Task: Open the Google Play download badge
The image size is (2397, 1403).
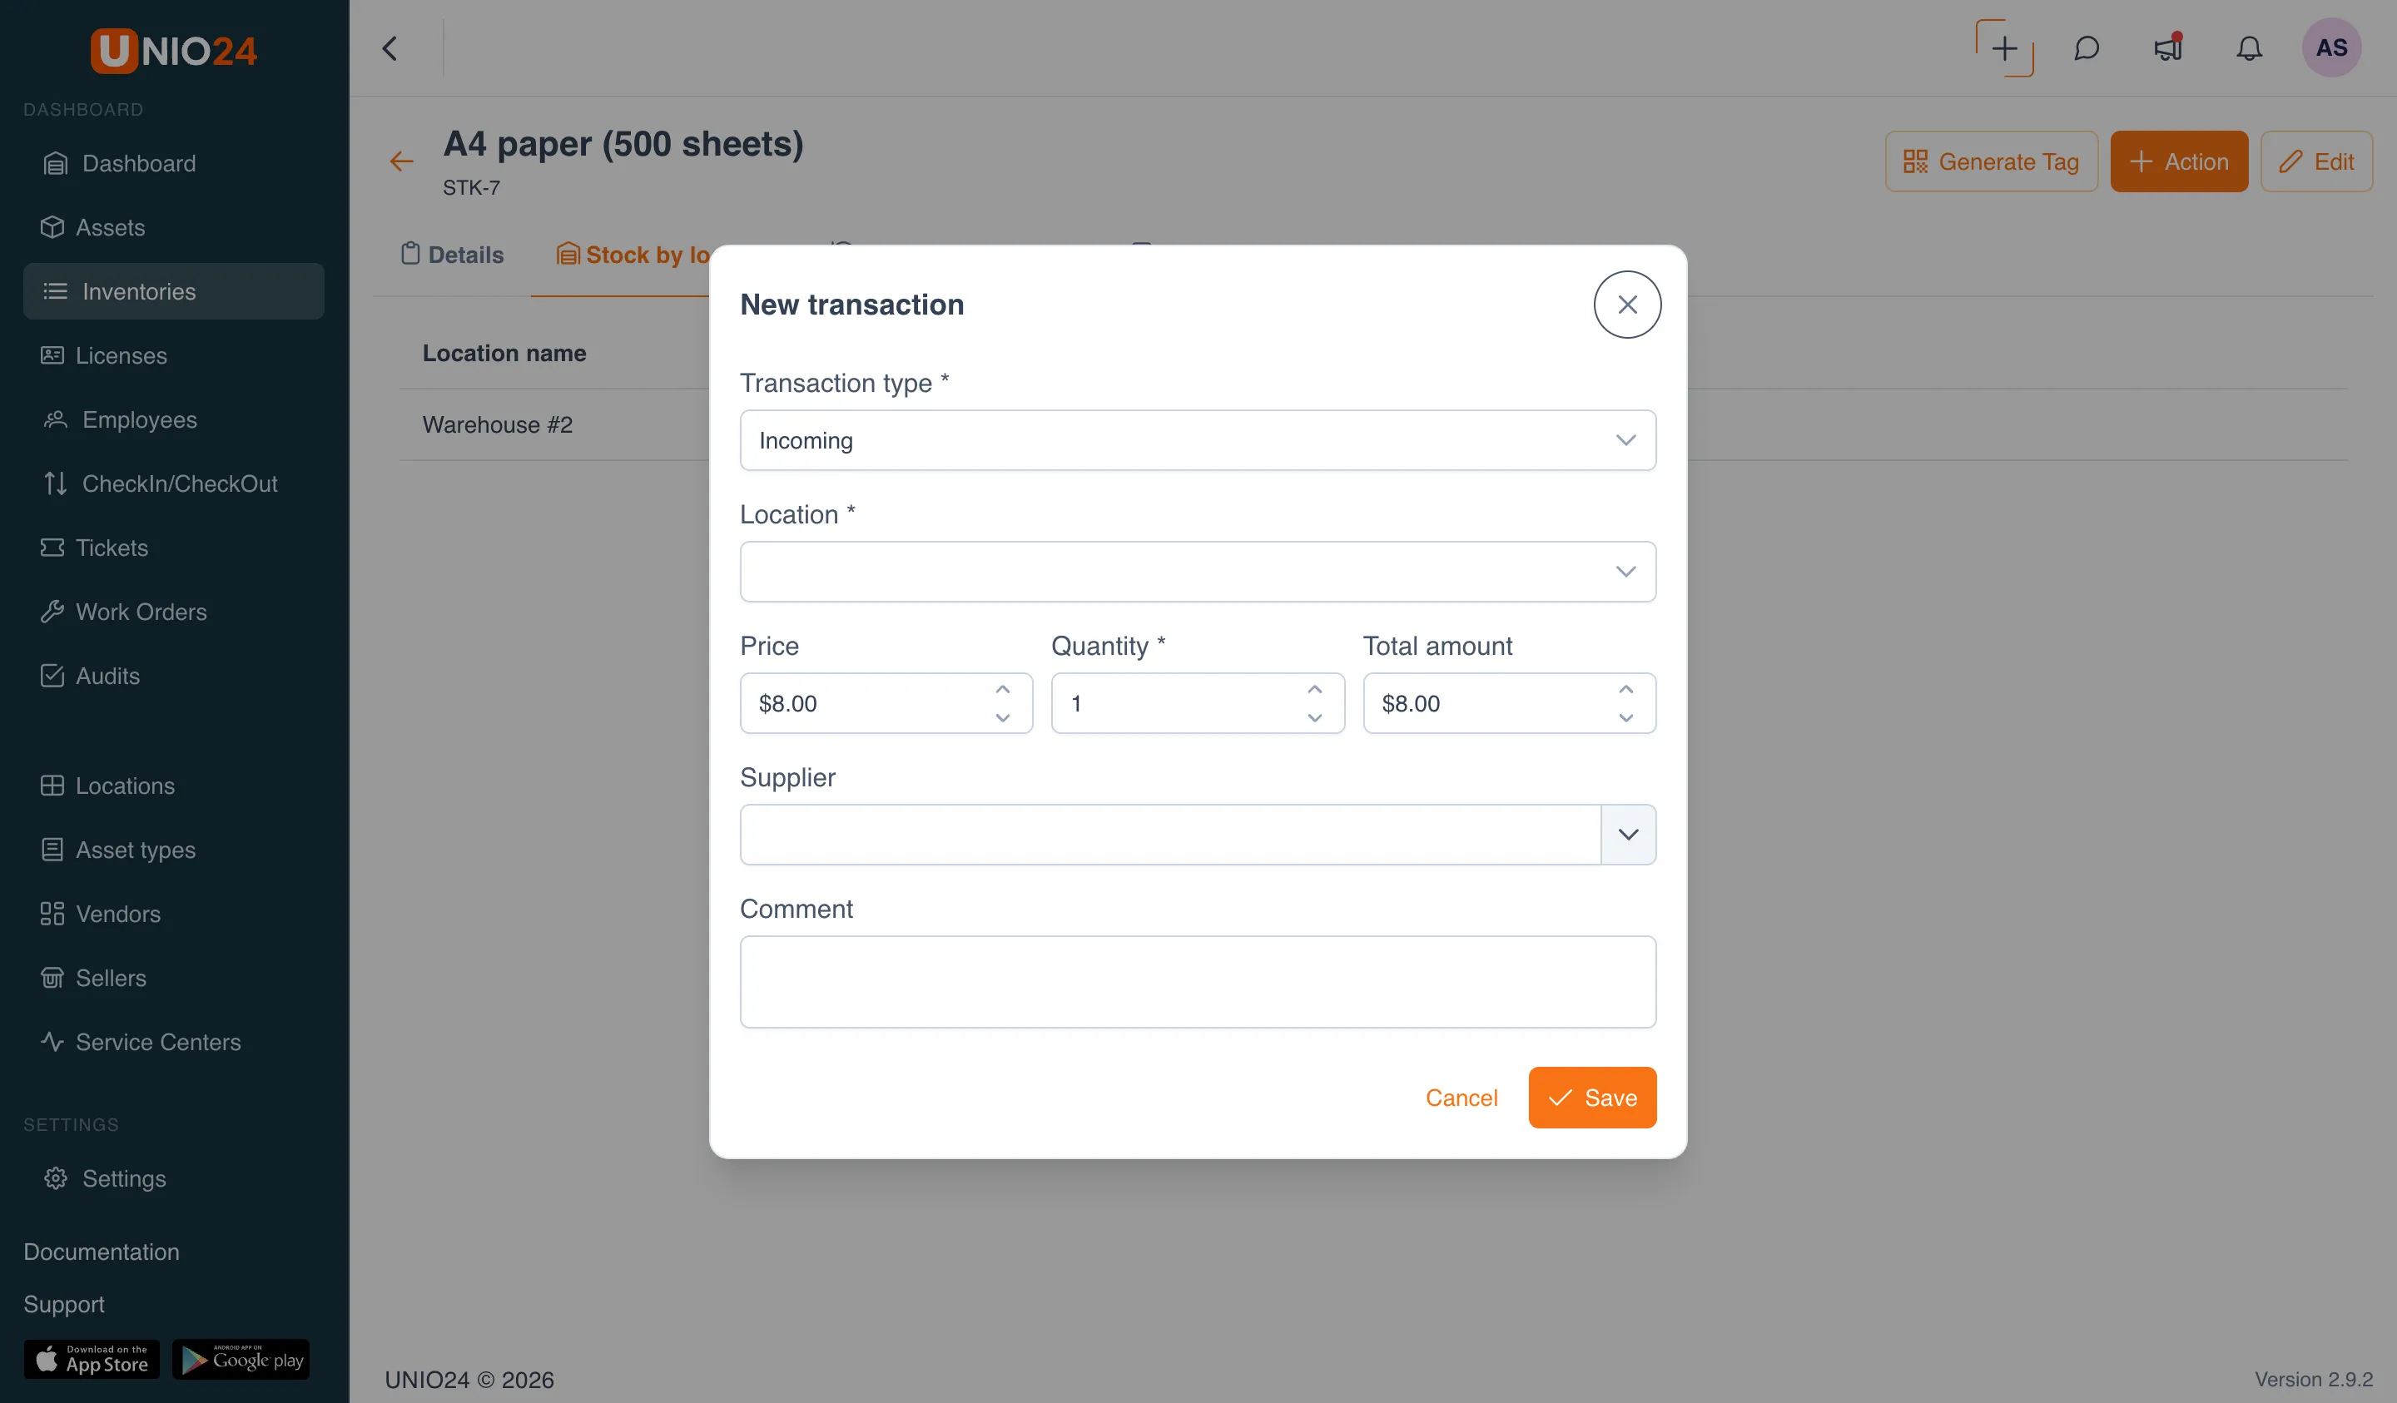Action: [x=241, y=1359]
